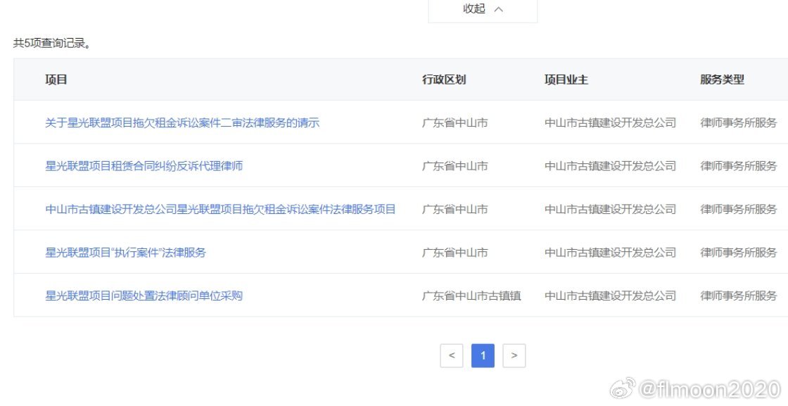Viewport: 788px width, 406px height.
Task: Click owner cell in 拖欠租金诉讼案件法律服务项目 row
Action: (610, 209)
